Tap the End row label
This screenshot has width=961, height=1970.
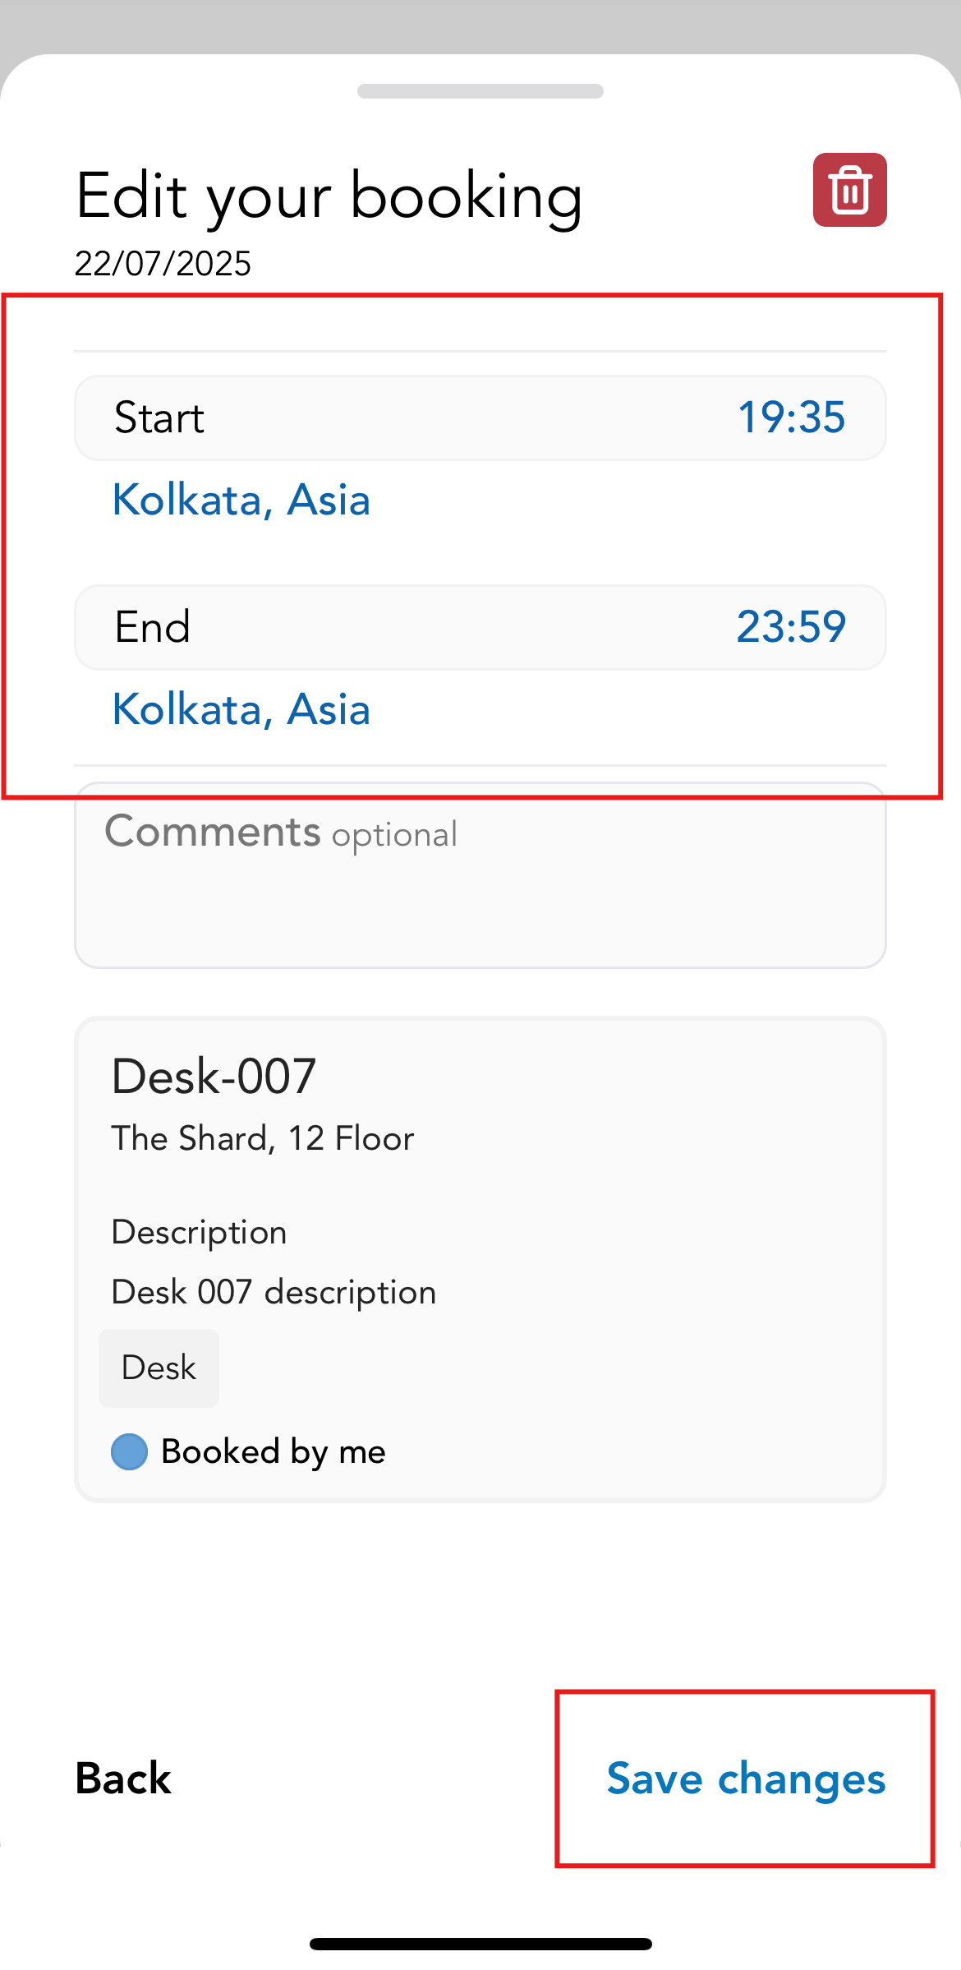(x=153, y=627)
